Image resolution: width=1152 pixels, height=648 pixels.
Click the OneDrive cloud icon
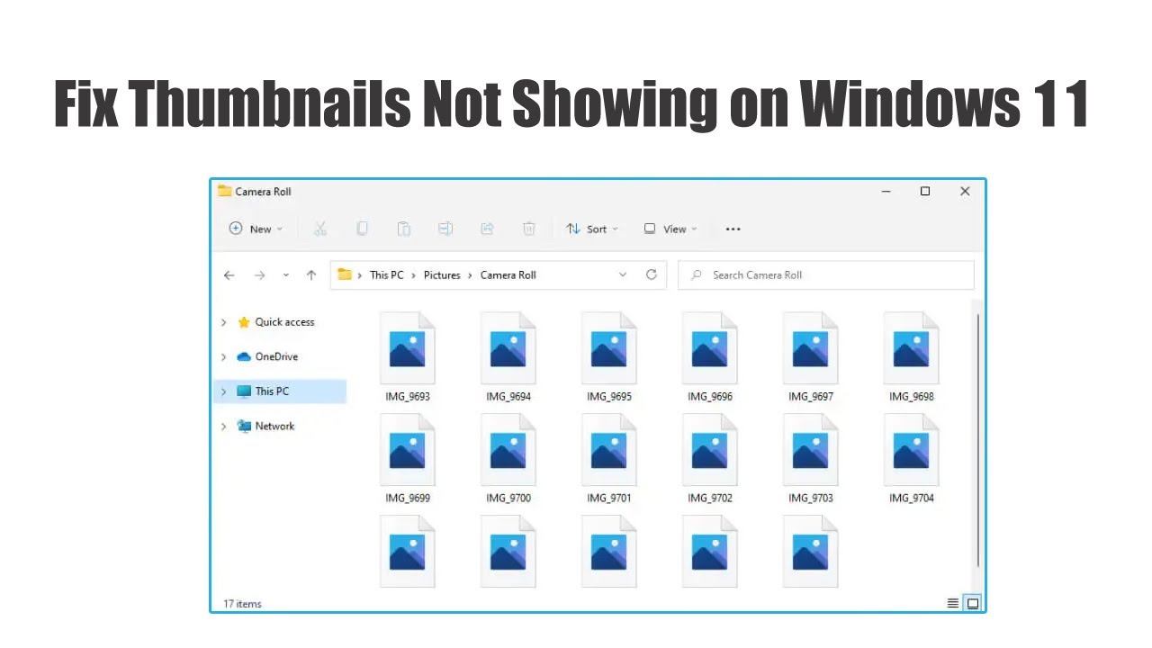[243, 356]
